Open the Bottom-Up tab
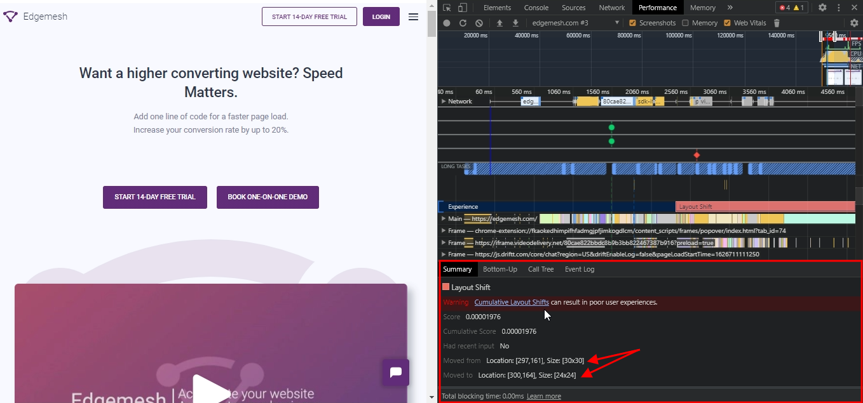The height and width of the screenshot is (403, 863). click(500, 269)
